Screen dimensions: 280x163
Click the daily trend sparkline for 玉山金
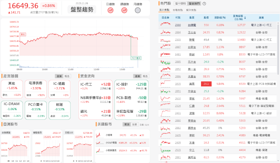pos(165,32)
